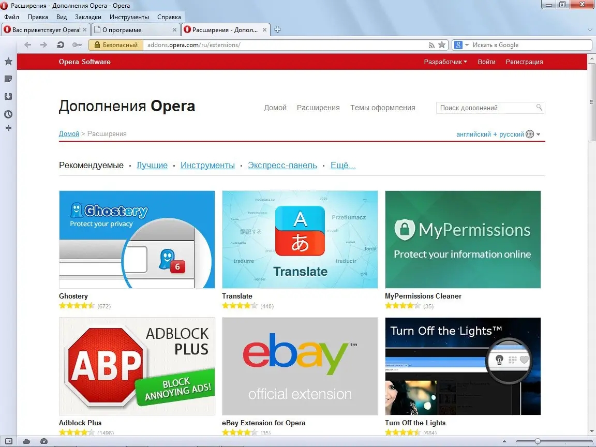Open closed tabs dropdown at tab bar end
Image resolution: width=596 pixels, height=447 pixels.
click(x=590, y=29)
